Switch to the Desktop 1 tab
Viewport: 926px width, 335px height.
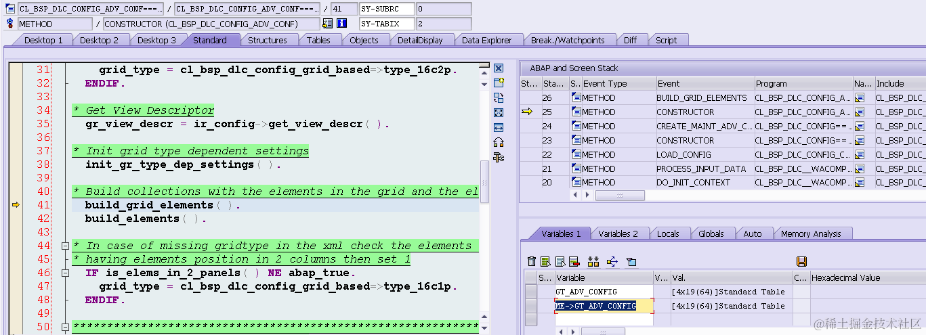(x=43, y=40)
